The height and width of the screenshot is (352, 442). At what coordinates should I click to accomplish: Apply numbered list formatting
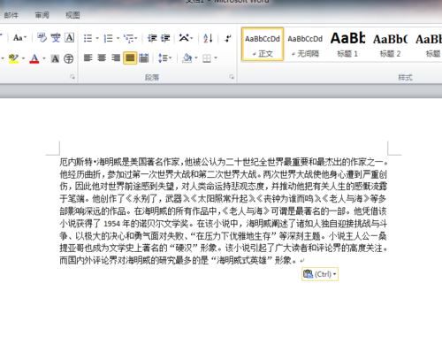pos(108,38)
